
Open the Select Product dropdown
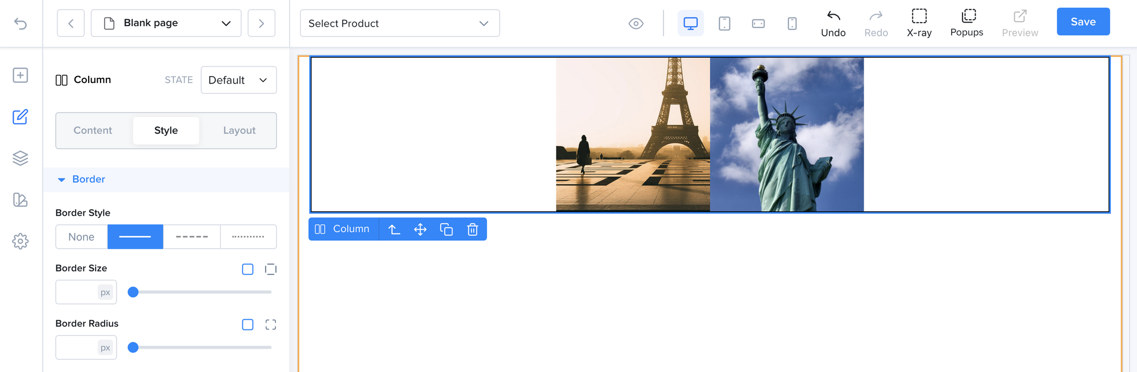coord(400,23)
